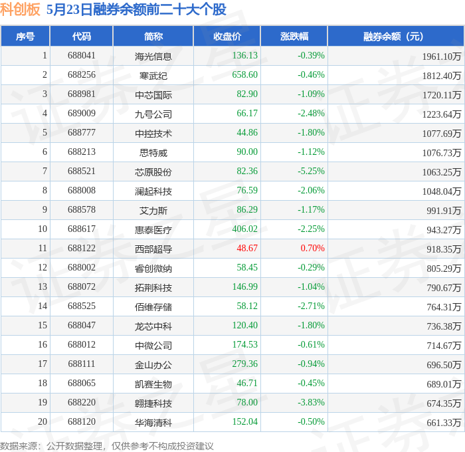The image size is (465, 452).
Task: Click red change percentage 0.70%
Action: point(313,249)
